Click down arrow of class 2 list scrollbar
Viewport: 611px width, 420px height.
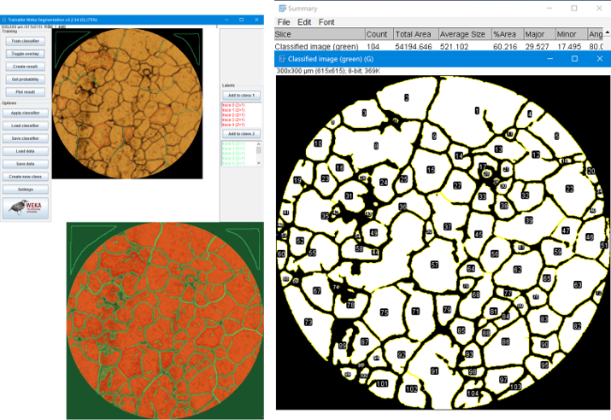tap(258, 163)
